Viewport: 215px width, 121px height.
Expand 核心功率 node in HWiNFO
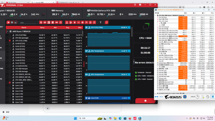pyautogui.click(x=157, y=53)
